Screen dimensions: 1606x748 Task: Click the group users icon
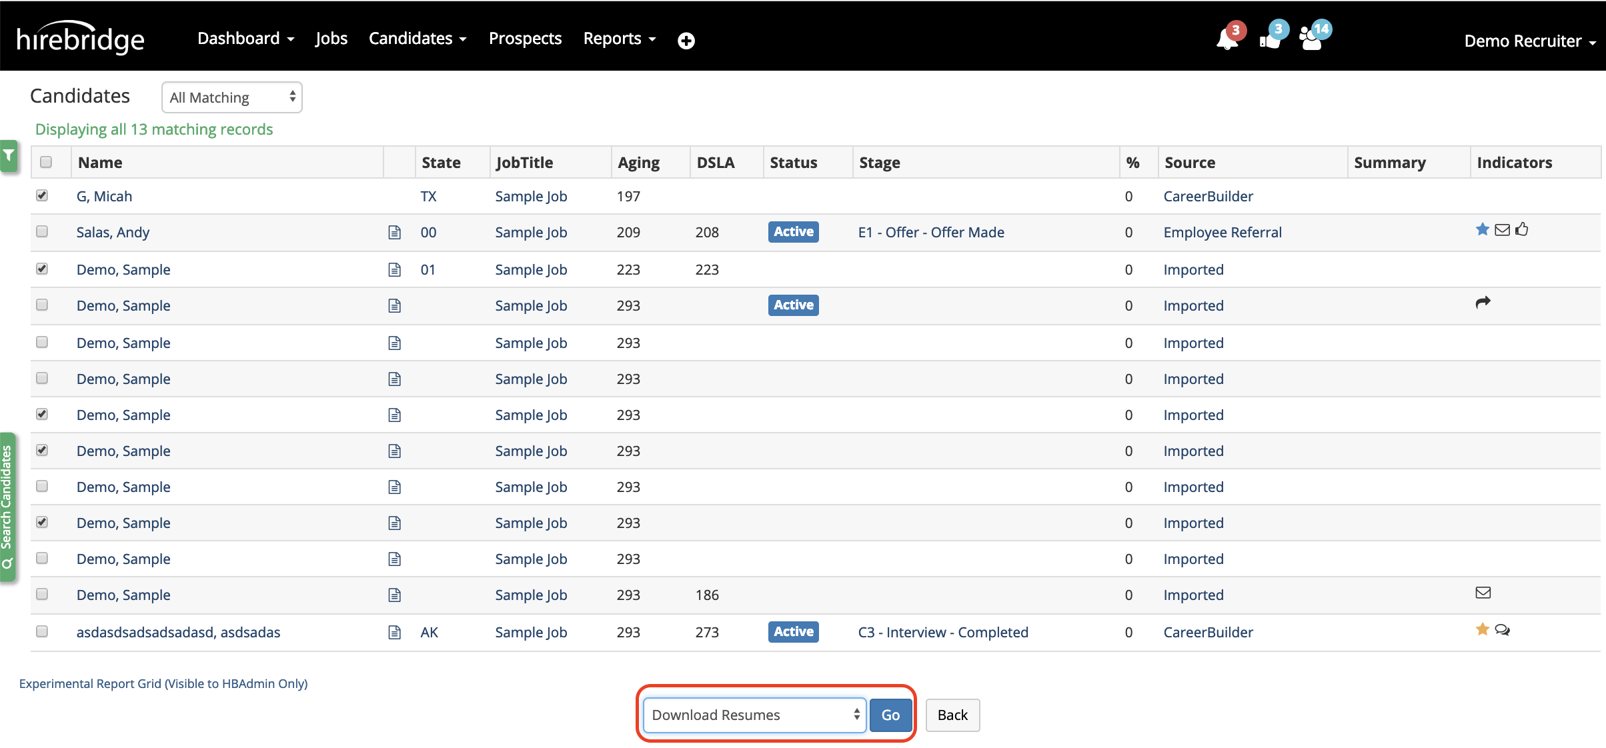click(x=1311, y=40)
